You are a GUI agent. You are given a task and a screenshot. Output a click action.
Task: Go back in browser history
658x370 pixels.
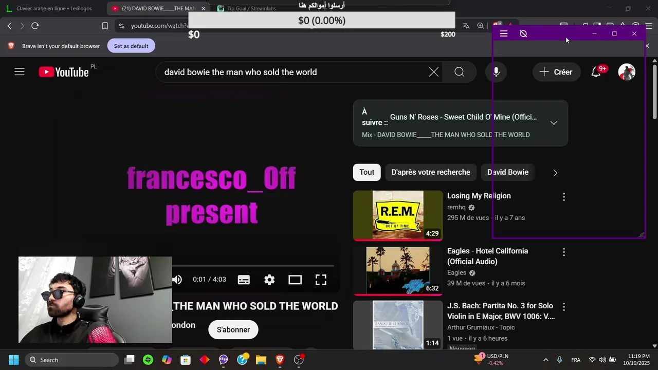pos(10,26)
